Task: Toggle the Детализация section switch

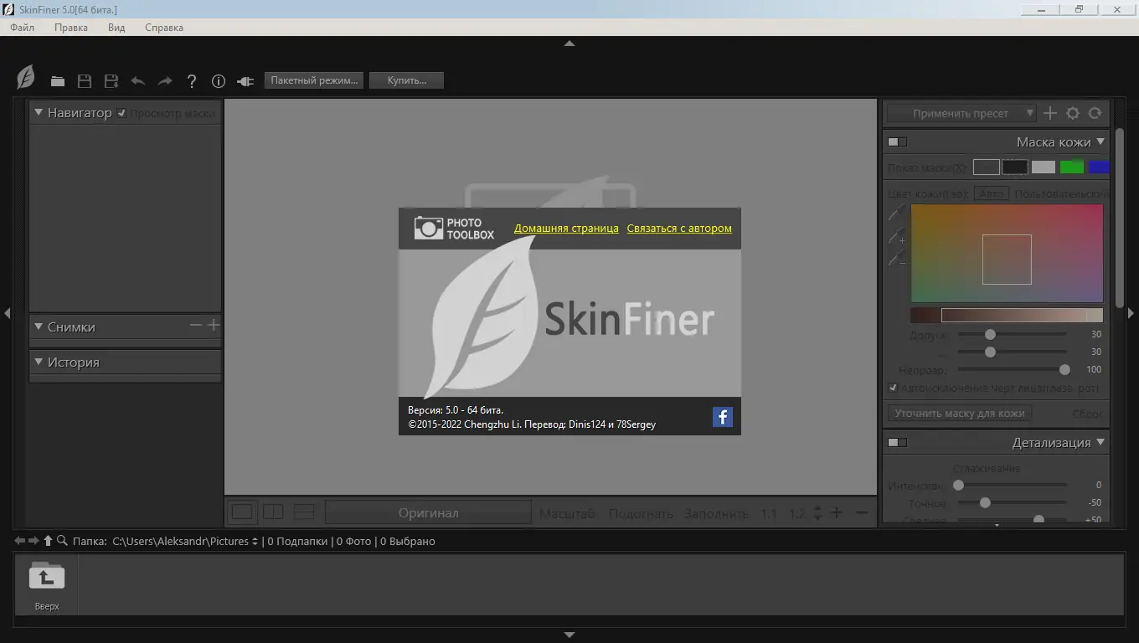Action: click(x=897, y=442)
